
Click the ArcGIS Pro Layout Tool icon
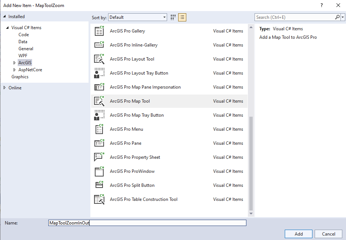click(99, 59)
